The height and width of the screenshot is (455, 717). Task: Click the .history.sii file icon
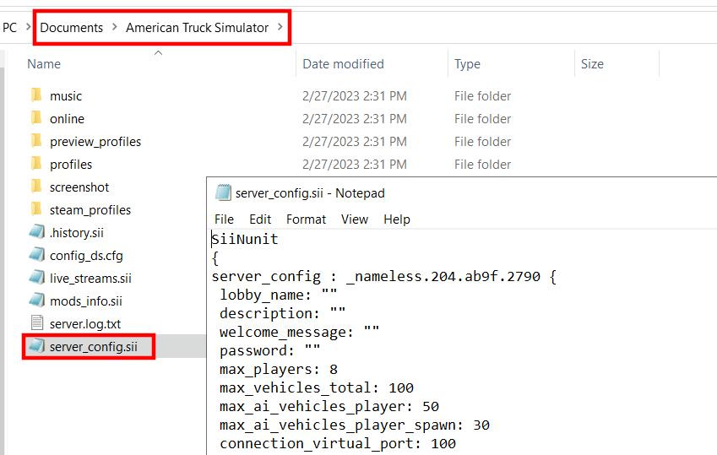pyautogui.click(x=37, y=232)
